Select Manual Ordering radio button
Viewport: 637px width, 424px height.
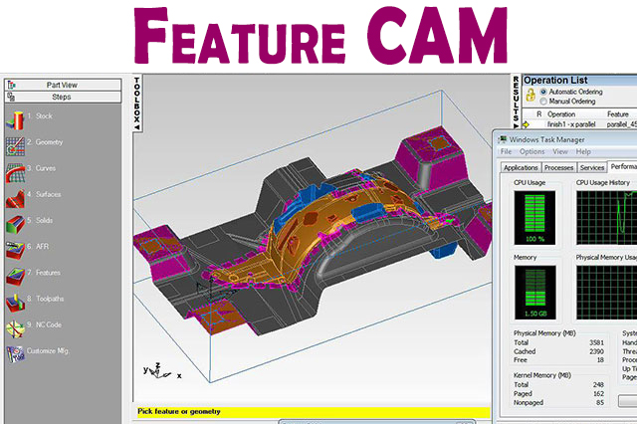[x=543, y=102]
